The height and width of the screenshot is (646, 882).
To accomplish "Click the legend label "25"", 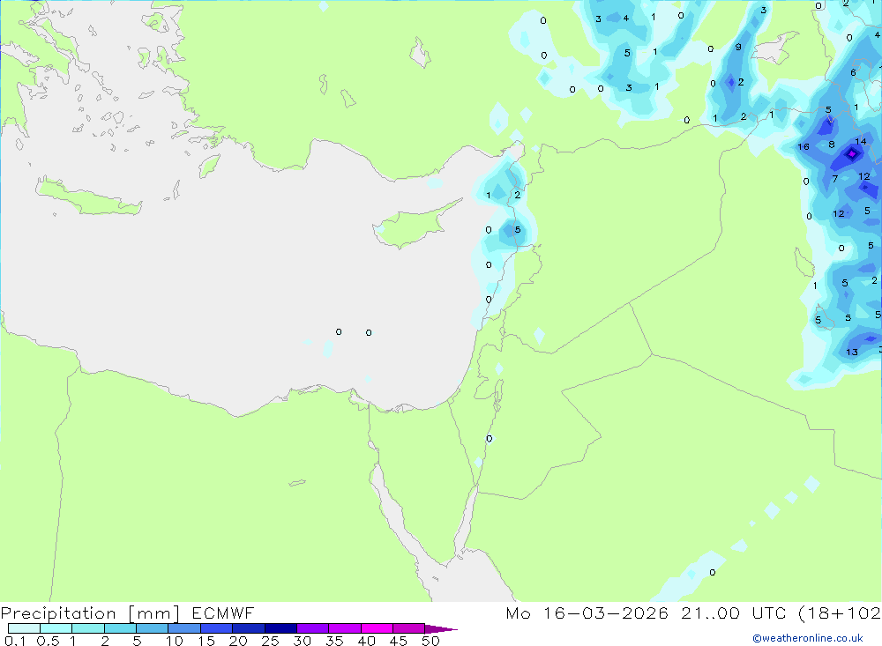I will click(x=270, y=641).
